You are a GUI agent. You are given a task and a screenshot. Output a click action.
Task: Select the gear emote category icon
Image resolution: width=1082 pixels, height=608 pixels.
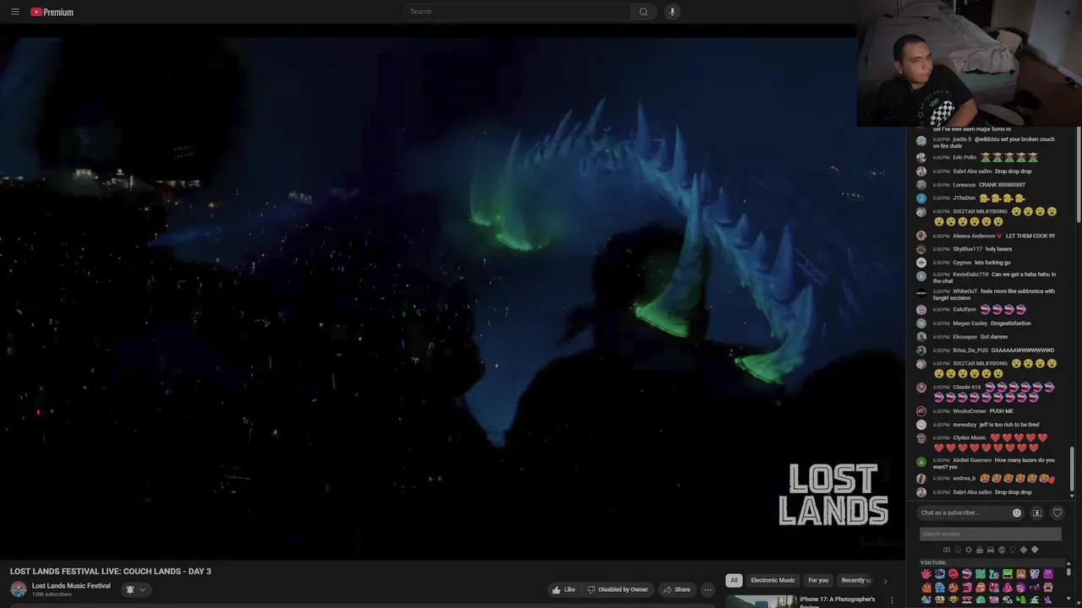969,550
